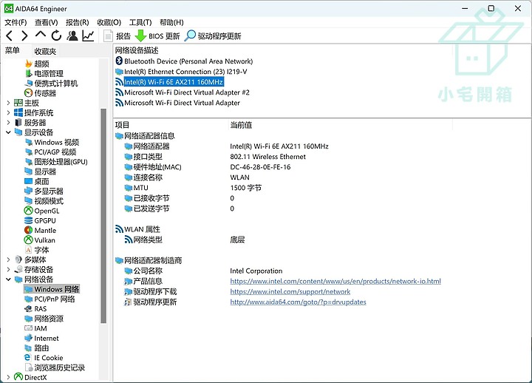Select PCI/PnP 网络 tree item
Screen dimensions: 532x383
coord(50,299)
